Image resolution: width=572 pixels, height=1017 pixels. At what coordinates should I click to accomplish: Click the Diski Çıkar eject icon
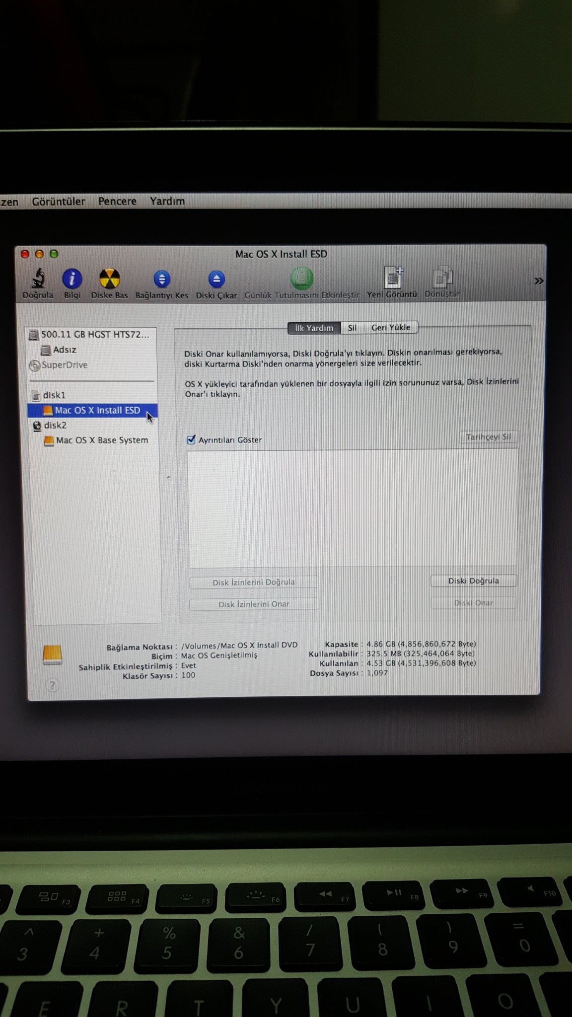coord(216,279)
